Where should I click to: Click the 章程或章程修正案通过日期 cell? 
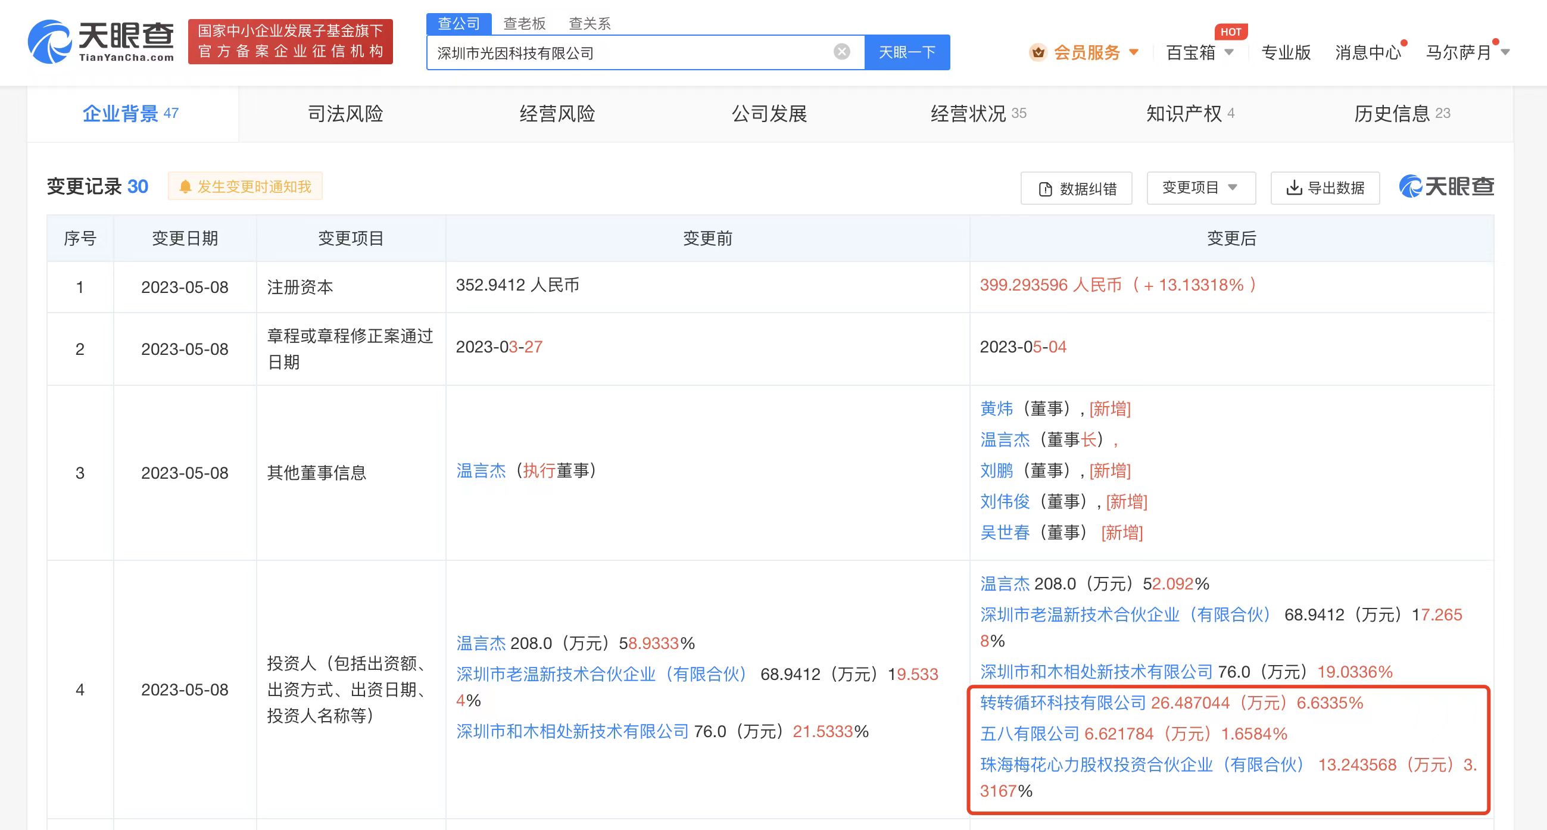pyautogui.click(x=350, y=349)
